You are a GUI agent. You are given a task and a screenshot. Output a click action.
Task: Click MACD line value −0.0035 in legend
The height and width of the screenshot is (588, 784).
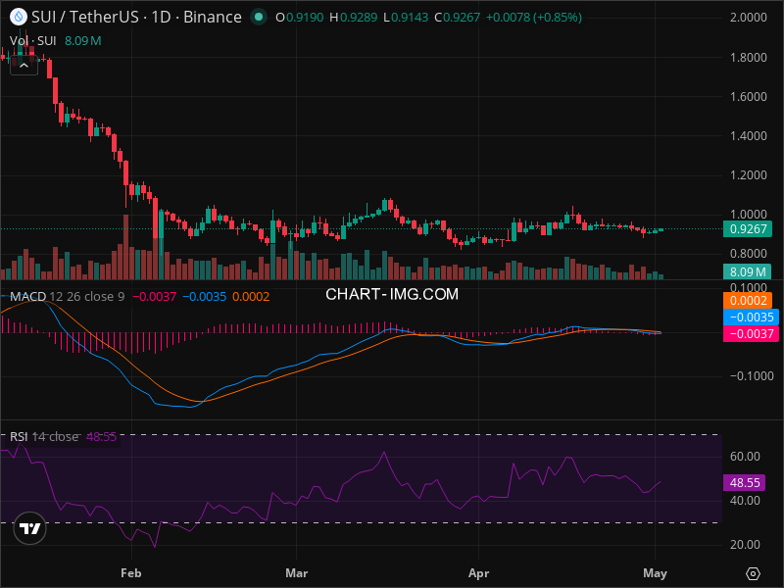pyautogui.click(x=205, y=297)
